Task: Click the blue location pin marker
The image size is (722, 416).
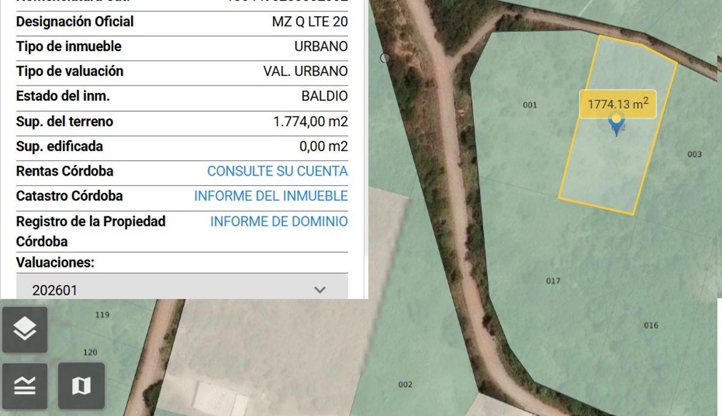Action: point(616,123)
